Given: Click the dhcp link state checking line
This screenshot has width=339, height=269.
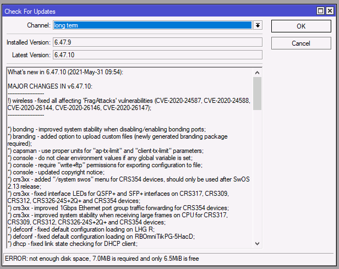Looking at the screenshot, I should (x=73, y=244).
